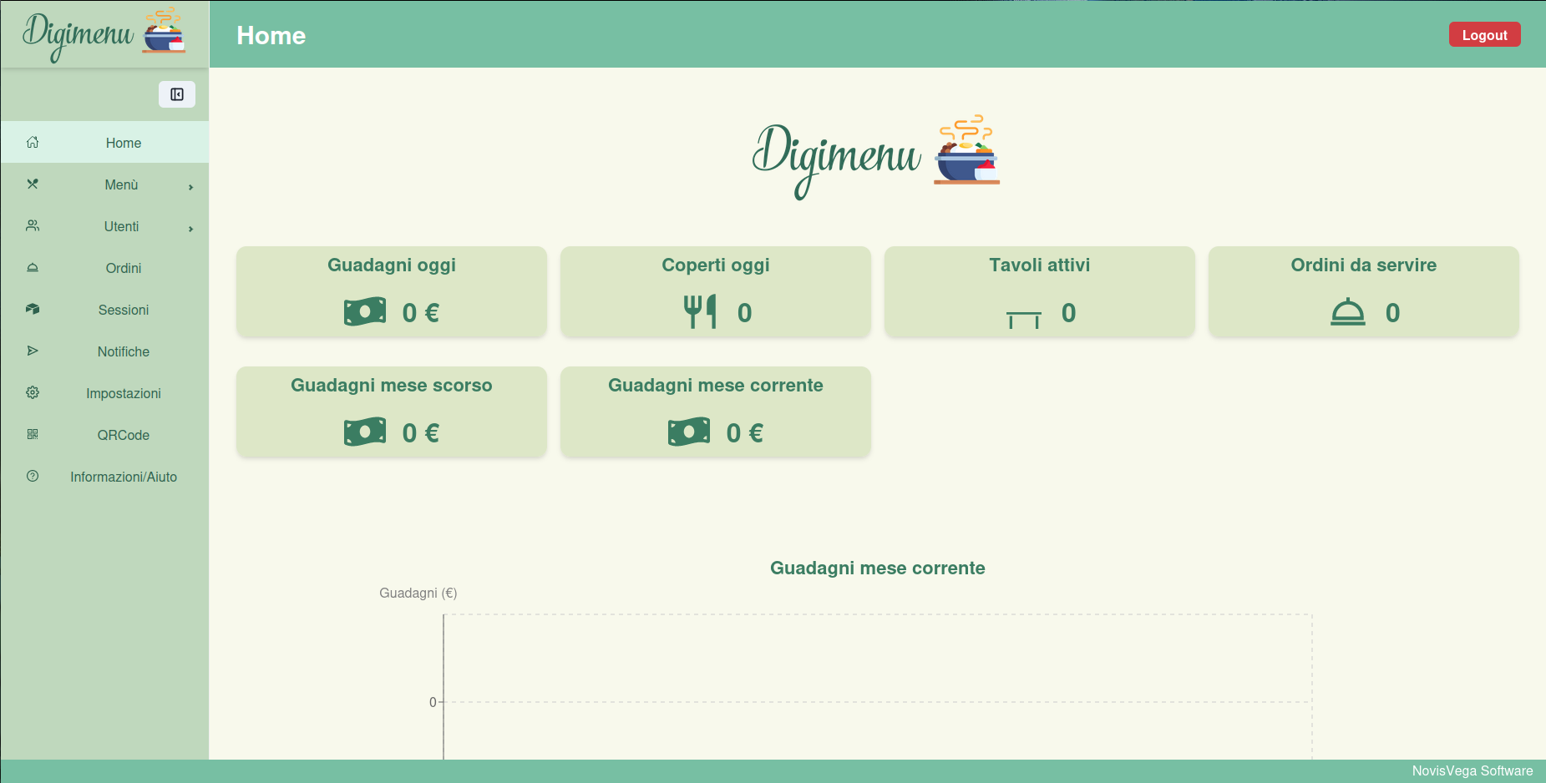1546x783 pixels.
Task: Click the send arrow icon beside Notifiche
Action: (x=33, y=351)
